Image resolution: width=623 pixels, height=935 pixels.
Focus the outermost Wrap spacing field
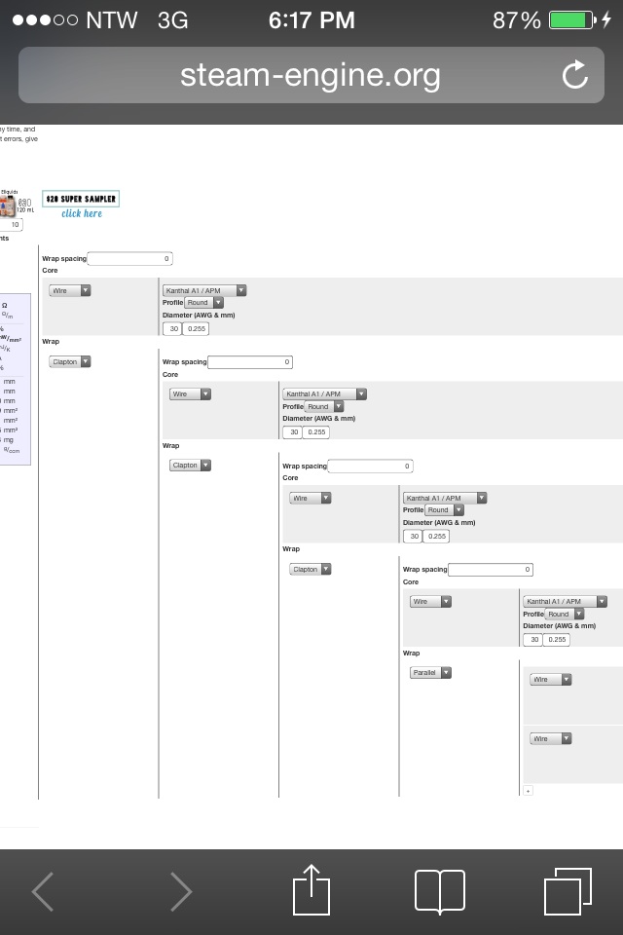(130, 258)
